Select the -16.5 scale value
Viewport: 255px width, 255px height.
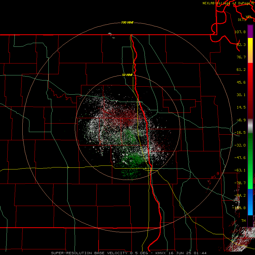[240, 133]
